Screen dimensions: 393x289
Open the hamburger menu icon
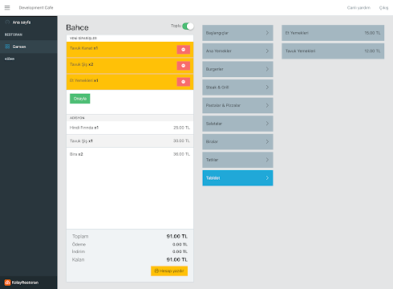point(7,7)
